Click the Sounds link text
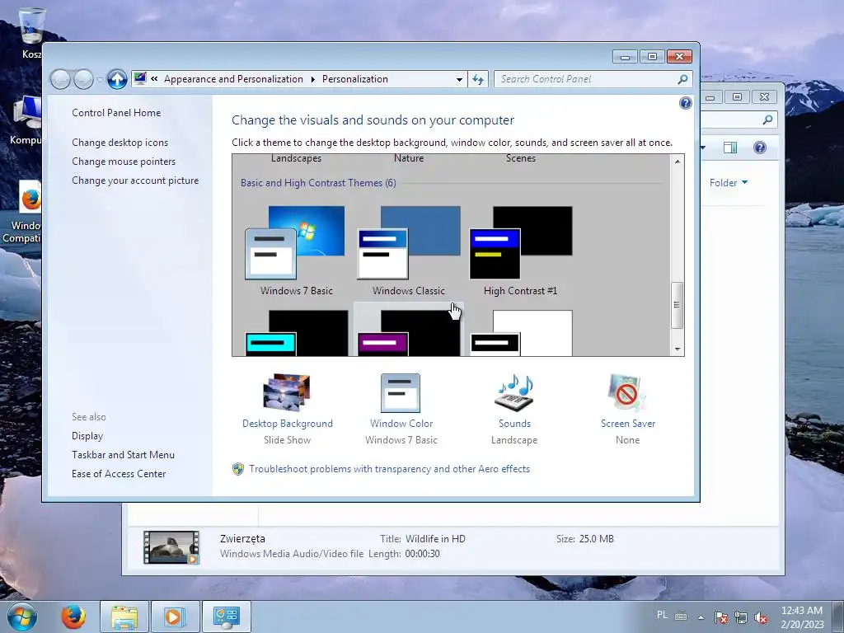844x633 pixels. (x=514, y=424)
